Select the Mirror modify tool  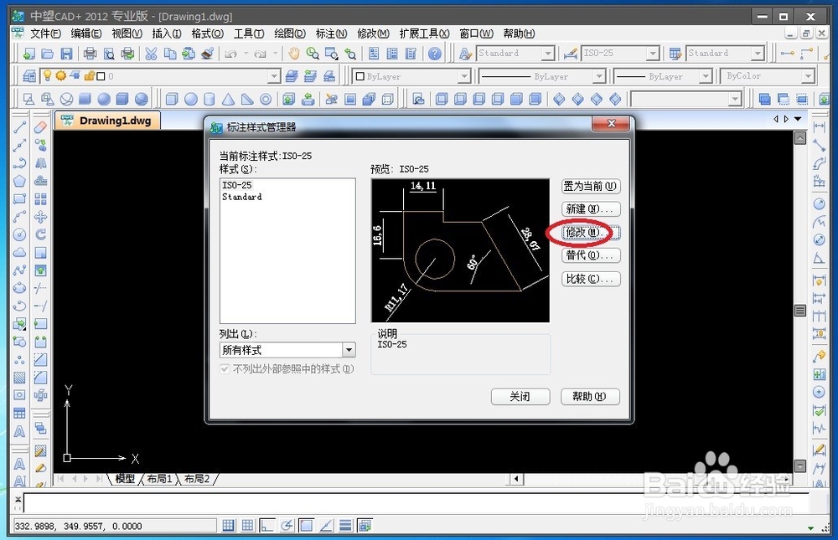click(x=40, y=163)
